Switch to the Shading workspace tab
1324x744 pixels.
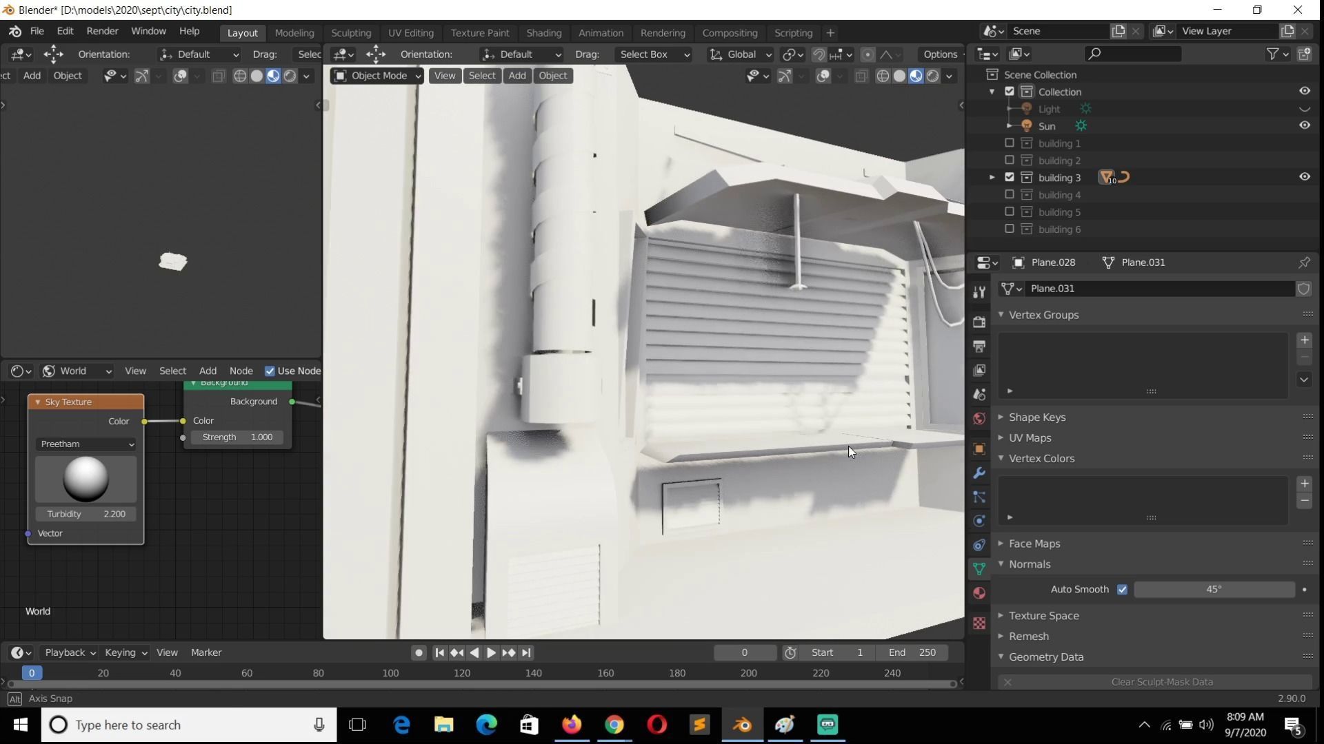pos(543,32)
